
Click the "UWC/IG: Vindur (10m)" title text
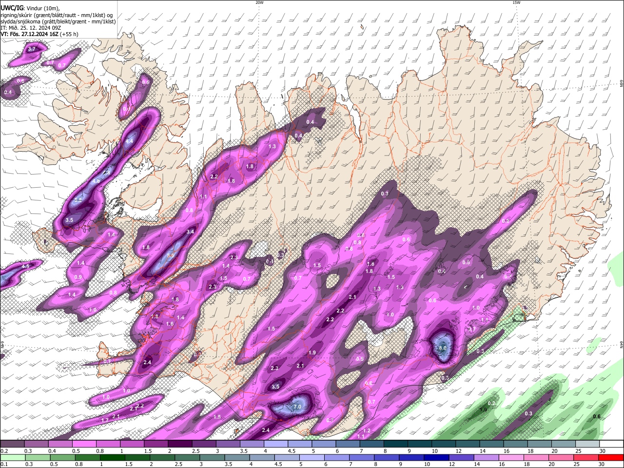coord(30,8)
